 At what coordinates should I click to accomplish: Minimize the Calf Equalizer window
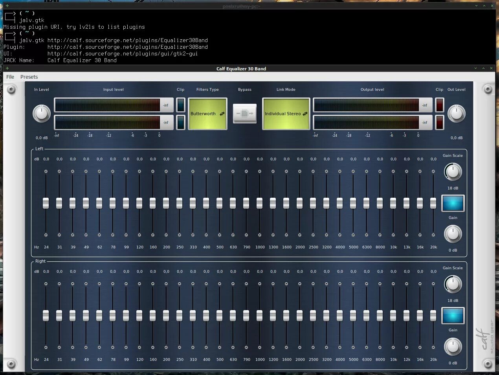(476, 68)
